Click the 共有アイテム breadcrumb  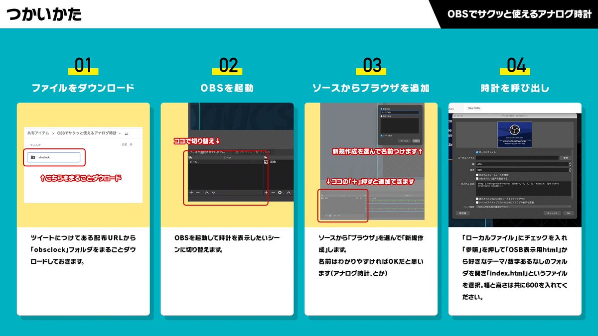[x=38, y=133]
